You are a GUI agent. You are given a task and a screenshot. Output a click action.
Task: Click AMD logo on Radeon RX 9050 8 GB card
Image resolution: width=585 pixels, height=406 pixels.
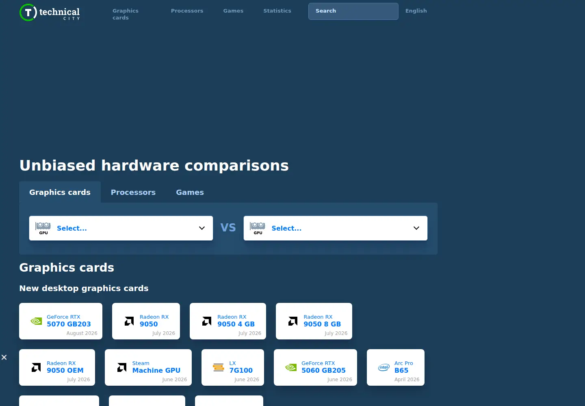[x=293, y=321]
